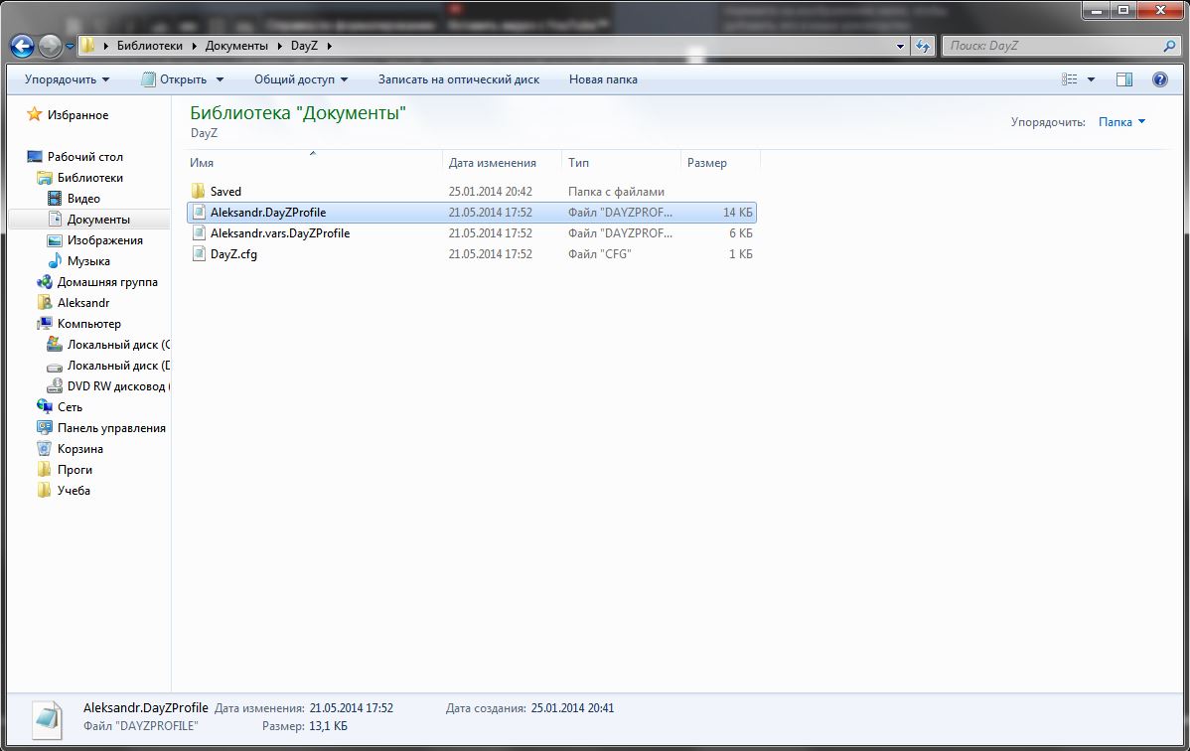The height and width of the screenshot is (751, 1190).
Task: Expand the arrow next to 'Открыть'
Action: pyautogui.click(x=221, y=79)
